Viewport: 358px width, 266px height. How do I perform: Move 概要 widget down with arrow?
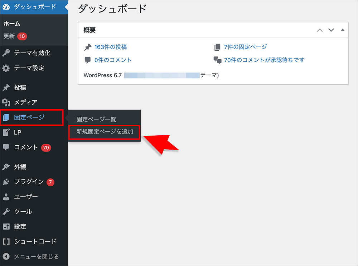[331, 30]
